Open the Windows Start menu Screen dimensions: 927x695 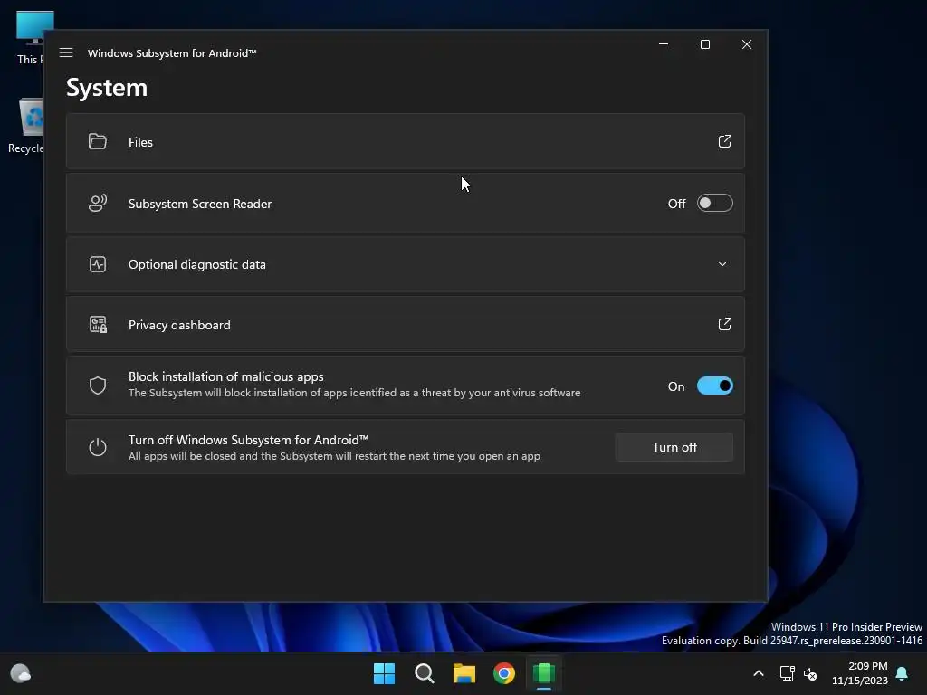click(384, 673)
